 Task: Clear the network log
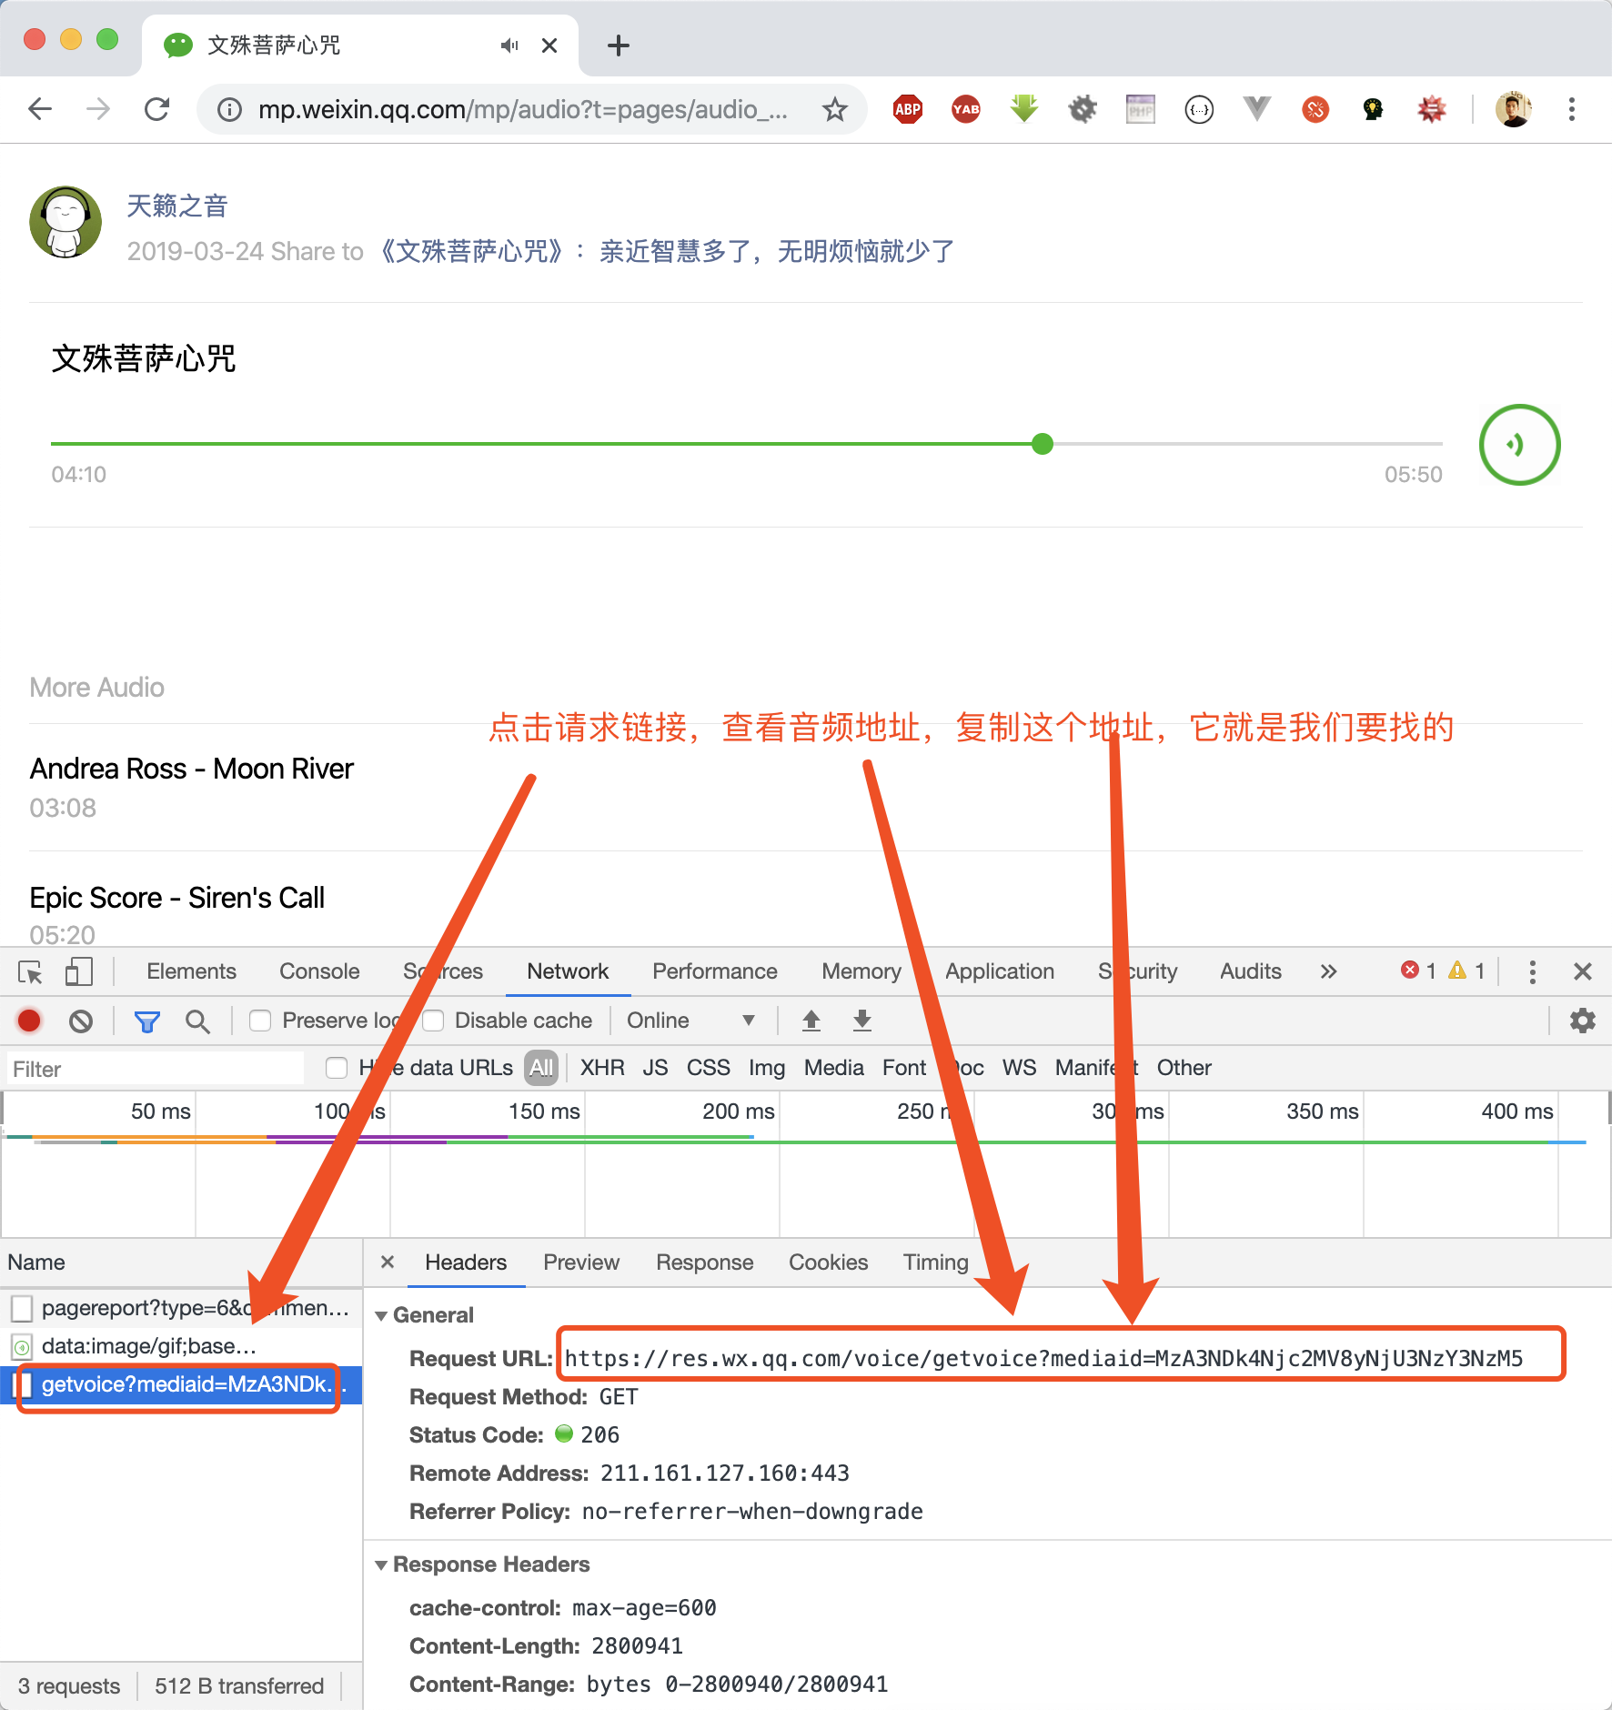point(81,1021)
